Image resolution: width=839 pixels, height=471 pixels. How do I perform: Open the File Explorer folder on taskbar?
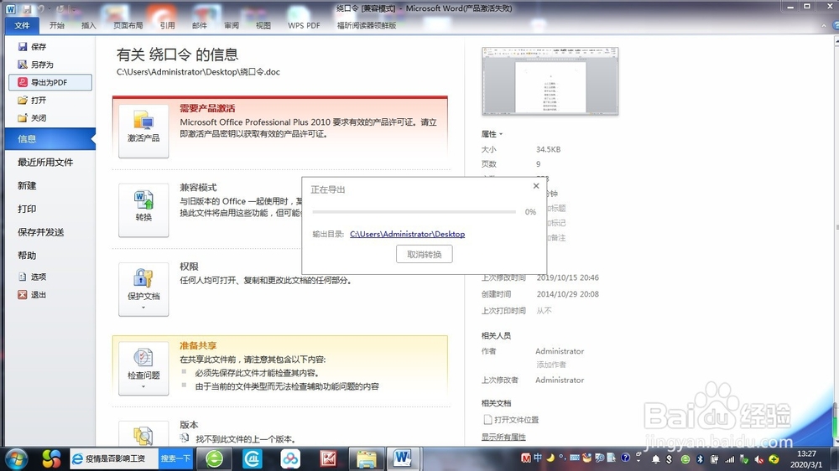click(367, 458)
